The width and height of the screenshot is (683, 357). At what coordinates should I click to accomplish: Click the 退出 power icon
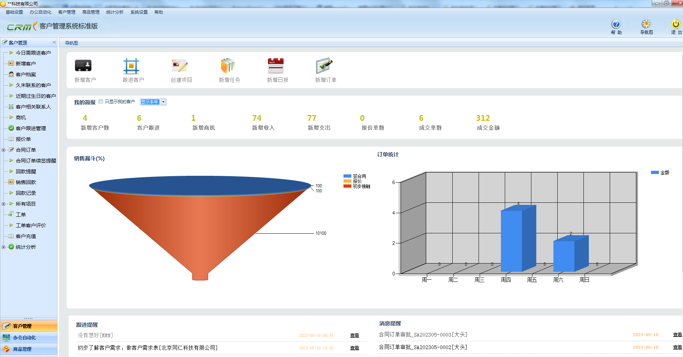coord(676,24)
